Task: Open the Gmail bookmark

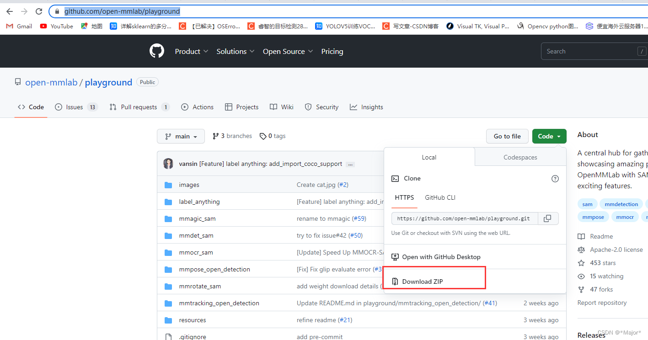Action: click(19, 26)
